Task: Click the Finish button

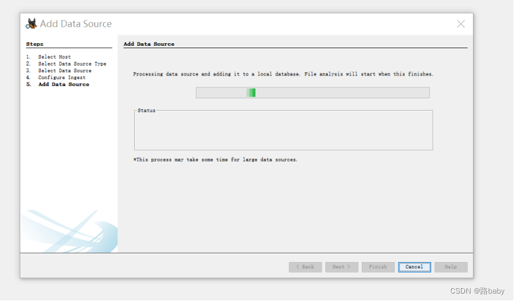Action: pyautogui.click(x=378, y=267)
